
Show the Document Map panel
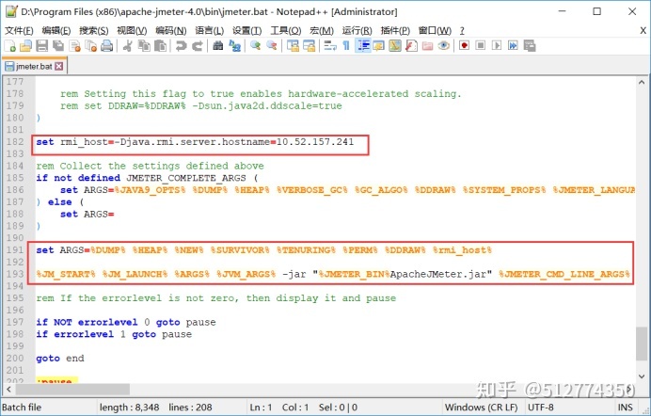395,46
